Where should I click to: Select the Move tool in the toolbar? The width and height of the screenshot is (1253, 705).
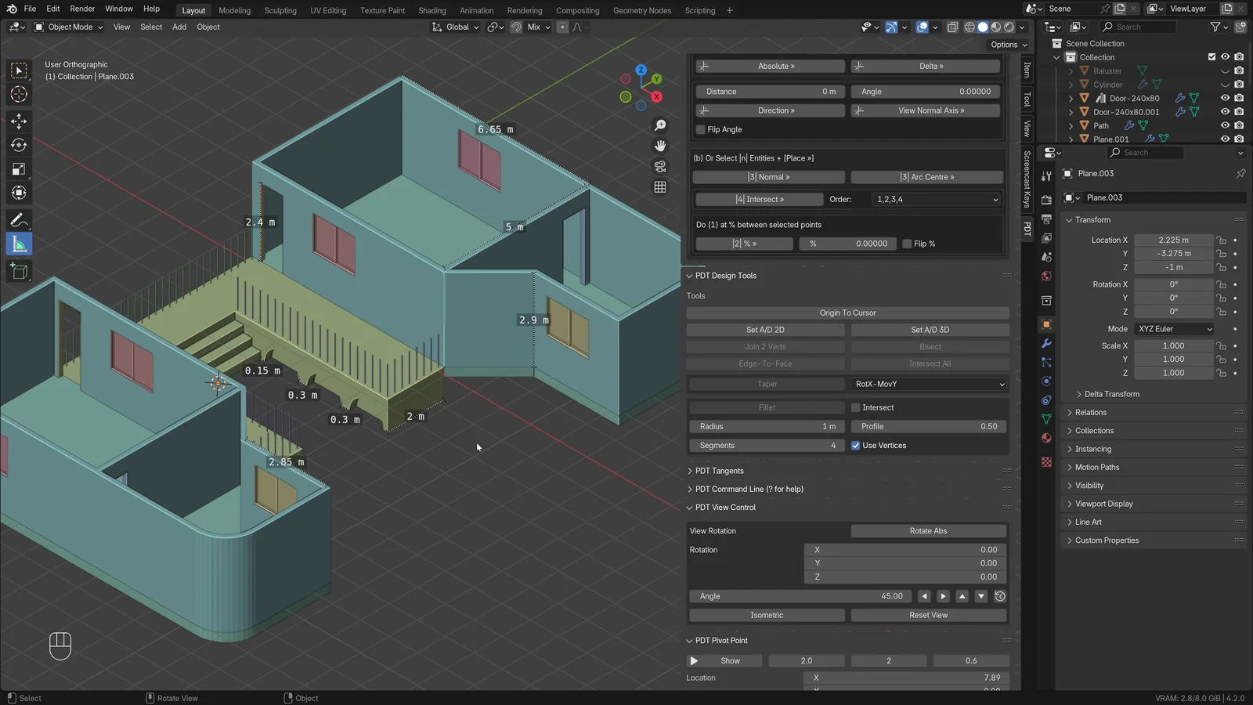[19, 121]
